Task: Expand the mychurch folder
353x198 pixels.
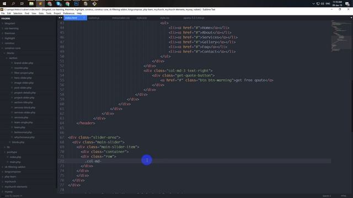Action: point(10,182)
